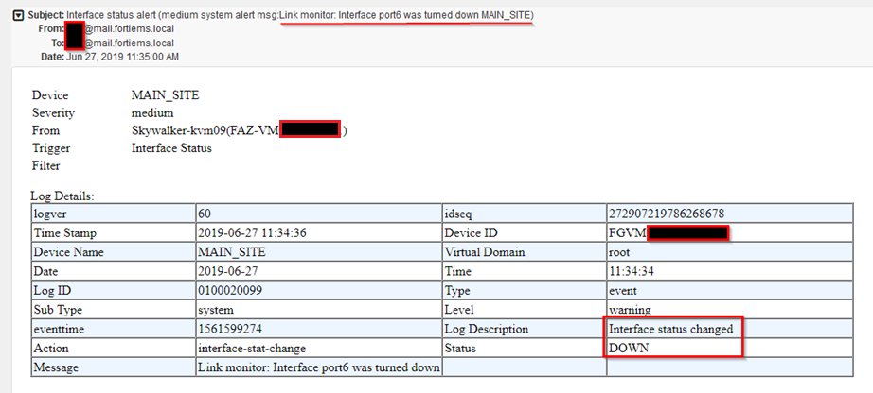Select the medium severity value

151,113
